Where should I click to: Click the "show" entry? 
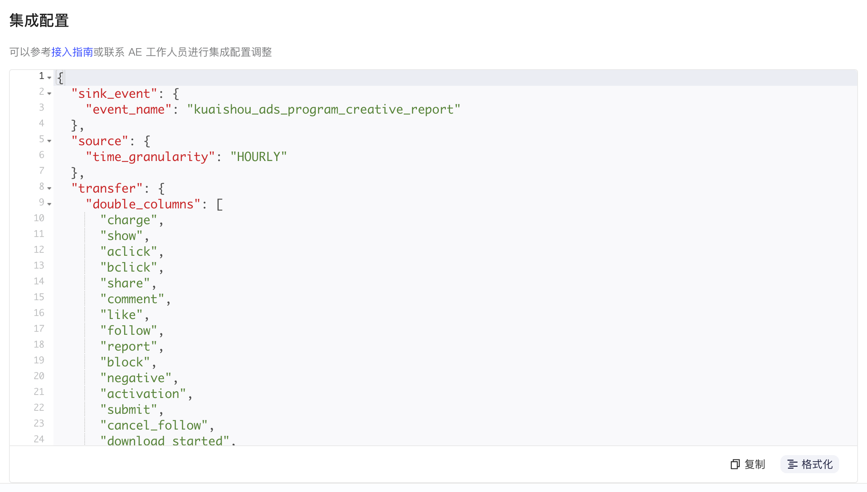tap(122, 236)
